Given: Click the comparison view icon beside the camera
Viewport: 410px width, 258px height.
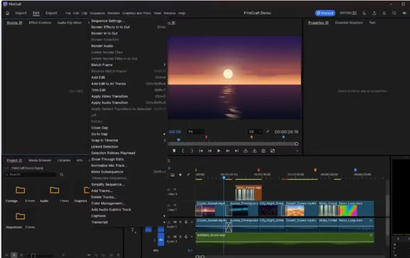Looking at the screenshot, I should point(273,150).
